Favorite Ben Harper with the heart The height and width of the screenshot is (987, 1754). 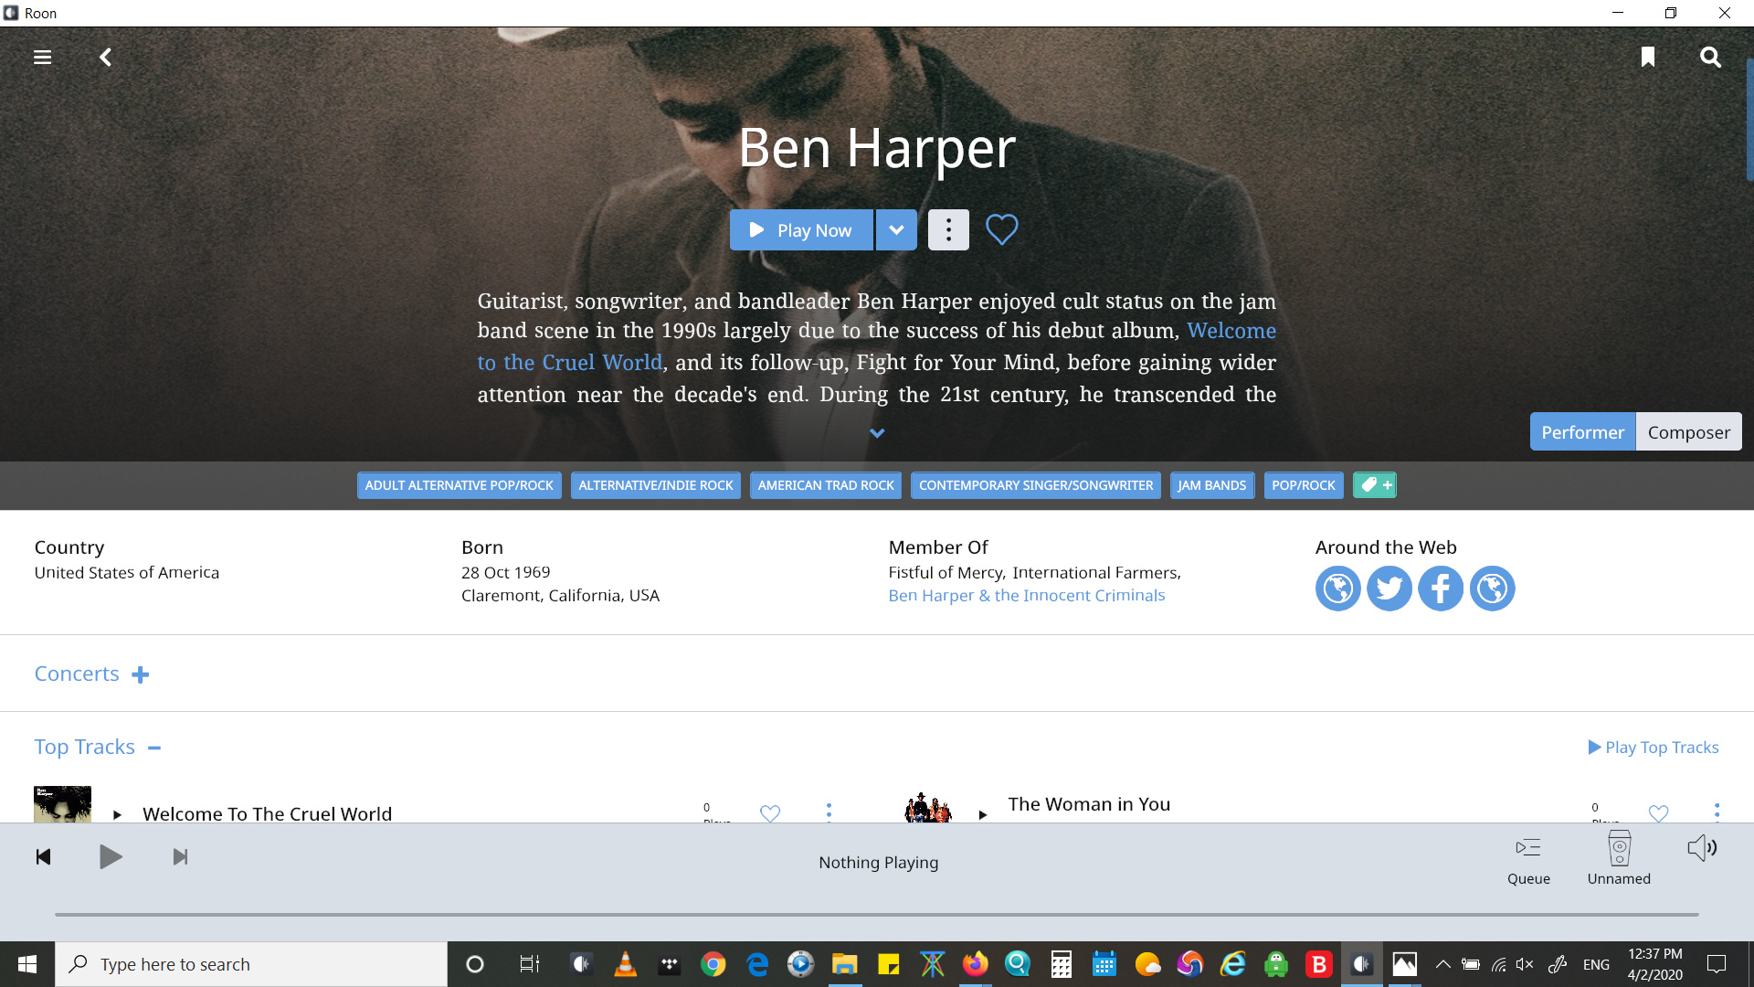click(x=1001, y=229)
